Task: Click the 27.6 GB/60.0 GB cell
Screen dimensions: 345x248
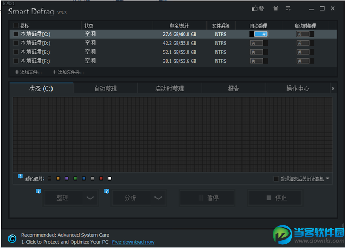Action: 179,34
